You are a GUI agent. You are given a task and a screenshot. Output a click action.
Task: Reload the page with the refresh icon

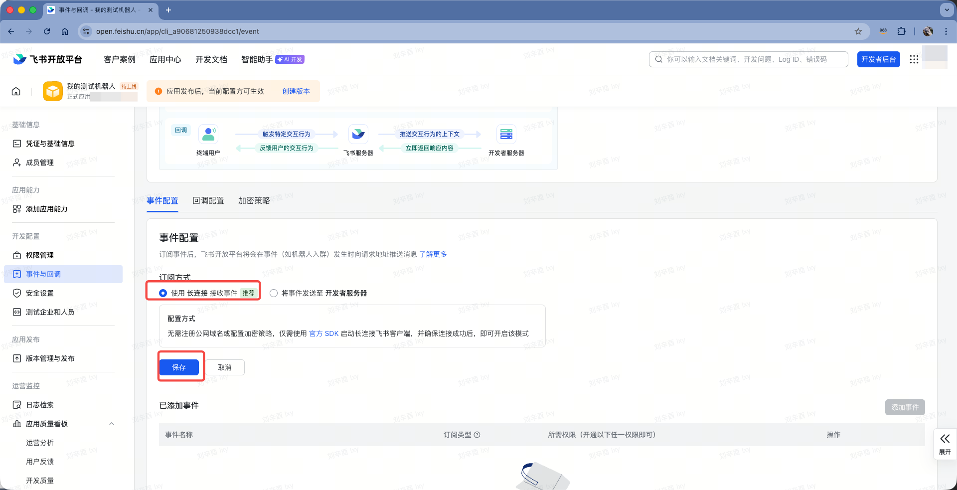click(47, 31)
